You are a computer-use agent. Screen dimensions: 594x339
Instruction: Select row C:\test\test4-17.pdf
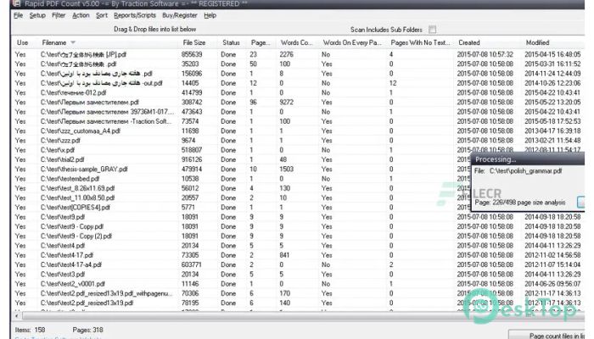point(299,255)
